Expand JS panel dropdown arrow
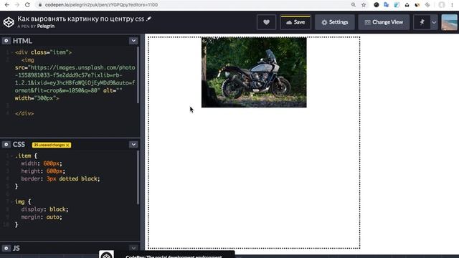Screen dimensions: 459x258 pos(133,248)
